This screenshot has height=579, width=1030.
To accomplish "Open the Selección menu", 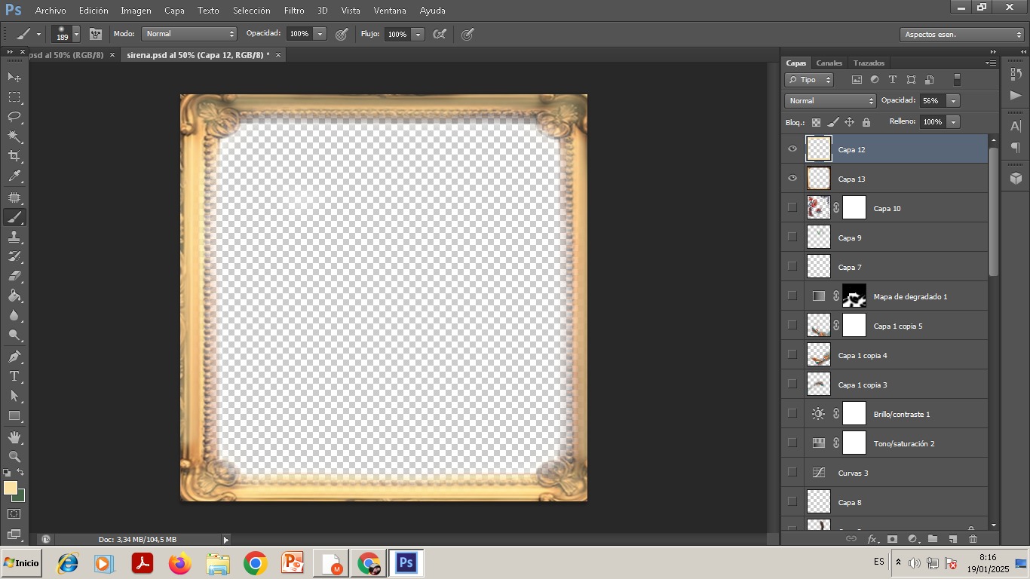I will 251,11.
